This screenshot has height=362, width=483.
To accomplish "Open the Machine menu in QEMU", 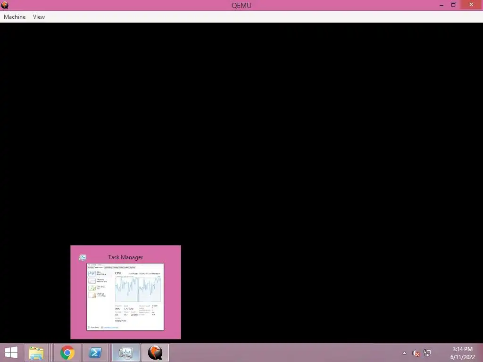I will click(15, 17).
